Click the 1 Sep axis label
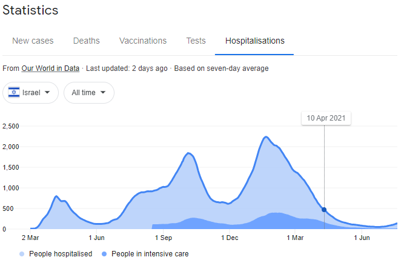This screenshot has height=260, width=401. [x=164, y=238]
